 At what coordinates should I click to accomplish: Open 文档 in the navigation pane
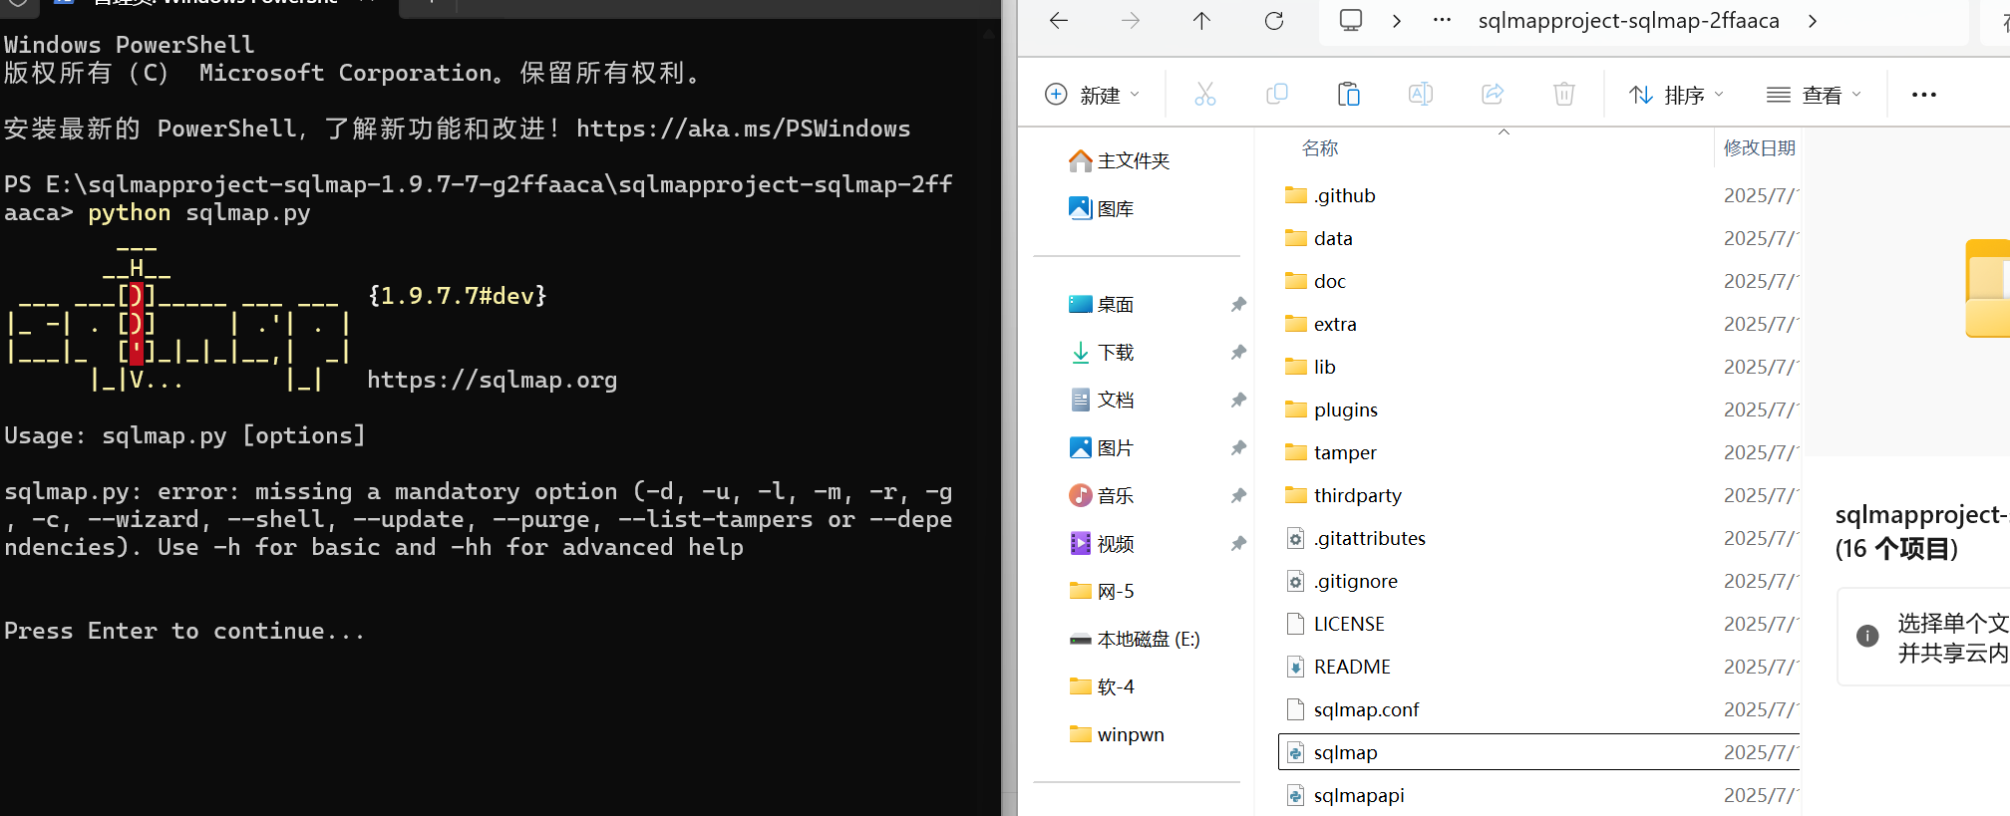[x=1102, y=400]
